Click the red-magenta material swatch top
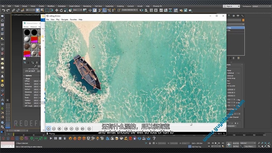Viewport: 272px width, 153px height. [34, 40]
